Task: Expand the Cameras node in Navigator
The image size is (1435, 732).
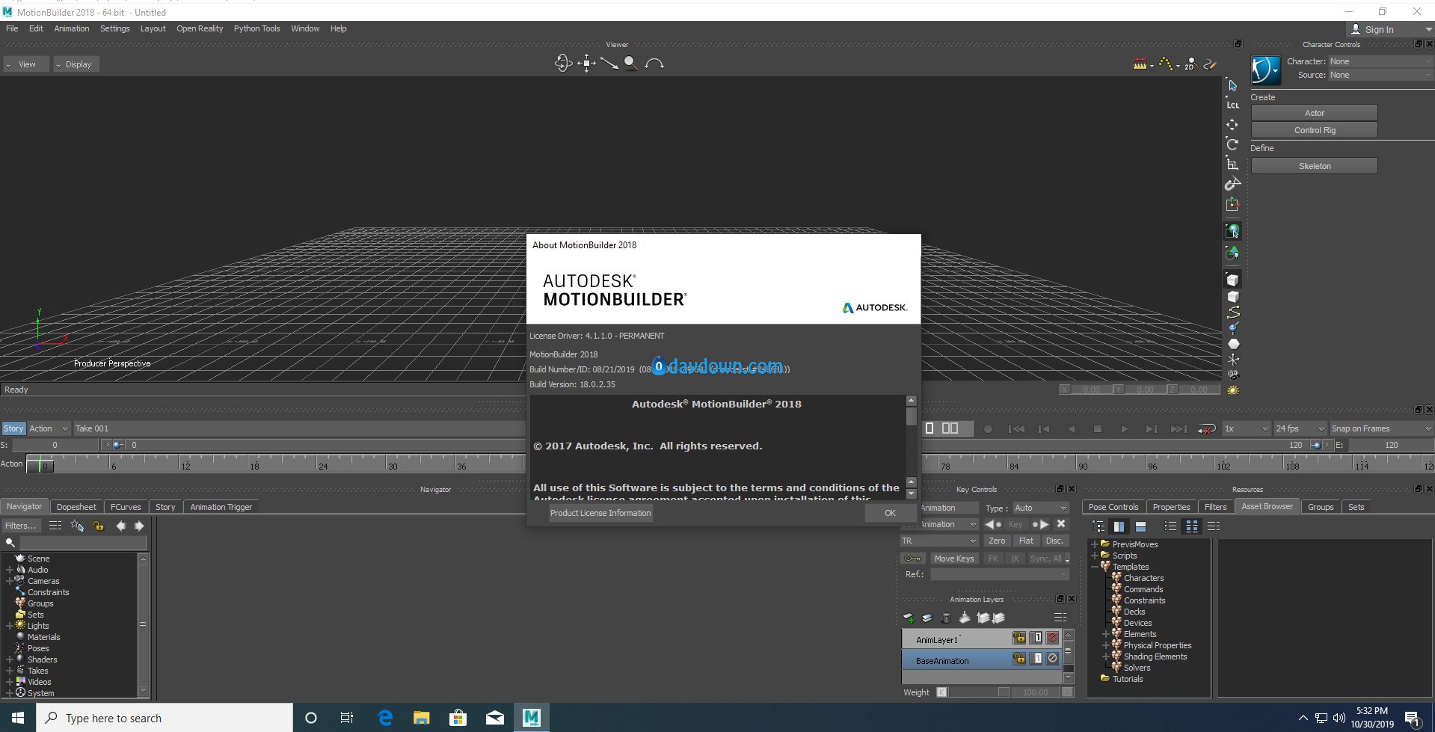Action: pyautogui.click(x=10, y=581)
